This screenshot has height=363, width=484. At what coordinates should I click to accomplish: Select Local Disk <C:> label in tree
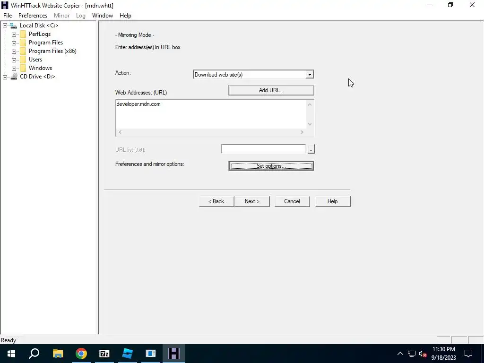point(39,26)
